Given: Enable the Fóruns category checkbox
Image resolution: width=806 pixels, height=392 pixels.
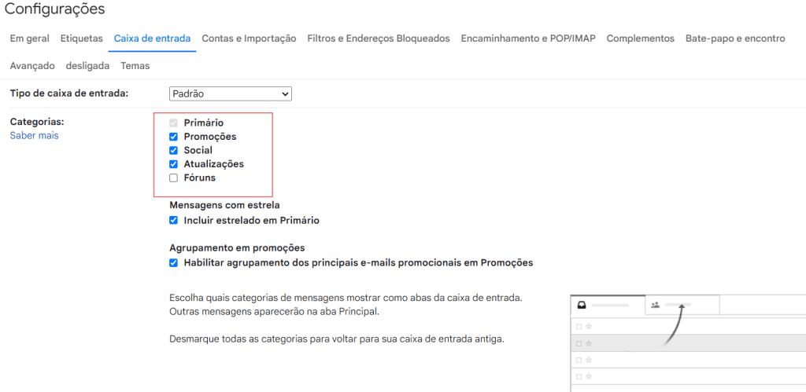Looking at the screenshot, I should (x=174, y=178).
